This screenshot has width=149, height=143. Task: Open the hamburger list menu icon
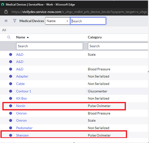click(x=6, y=21)
